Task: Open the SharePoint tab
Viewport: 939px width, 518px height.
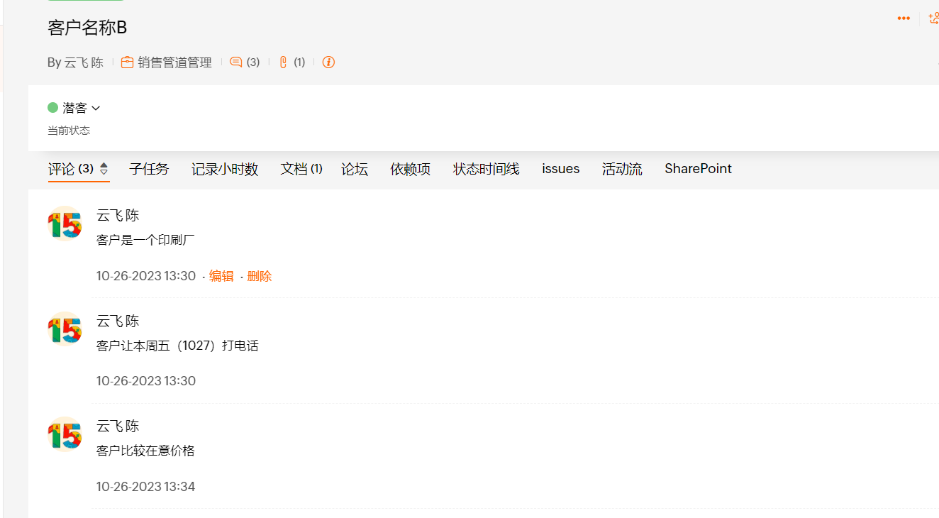Action: click(698, 169)
